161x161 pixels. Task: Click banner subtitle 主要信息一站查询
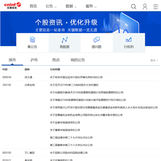pos(50,30)
